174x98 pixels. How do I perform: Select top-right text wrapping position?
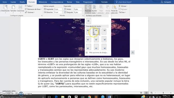tap(104, 32)
